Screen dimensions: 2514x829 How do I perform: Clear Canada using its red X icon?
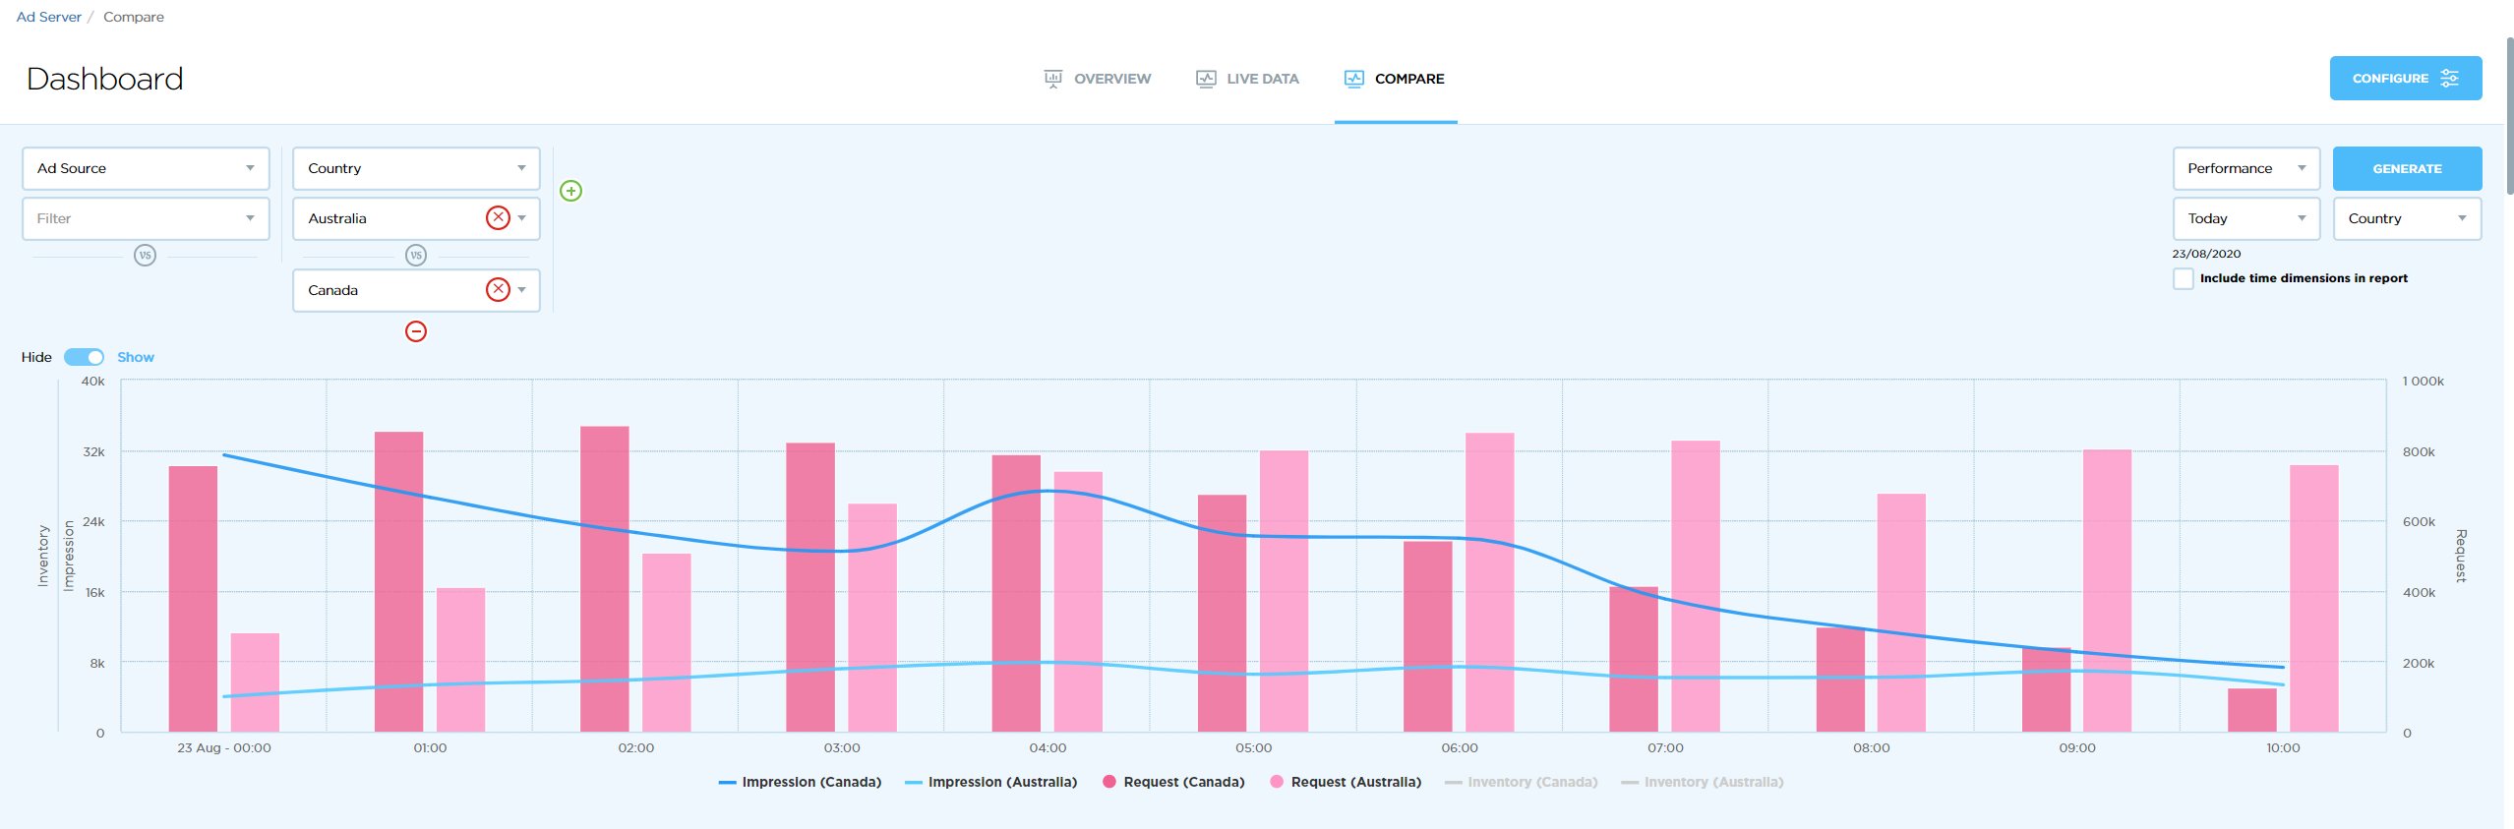click(499, 289)
